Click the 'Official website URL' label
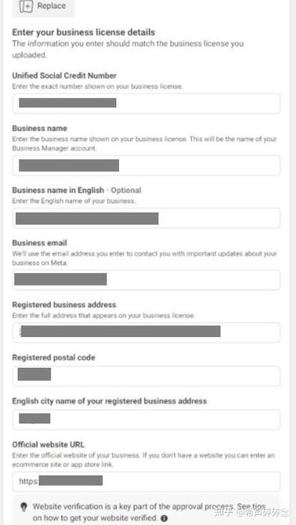Screen dimensions: 296x525 (x=48, y=445)
